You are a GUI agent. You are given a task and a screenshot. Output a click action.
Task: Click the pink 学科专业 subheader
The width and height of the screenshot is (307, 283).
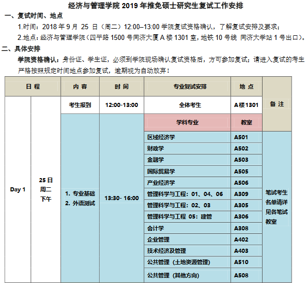187,123
